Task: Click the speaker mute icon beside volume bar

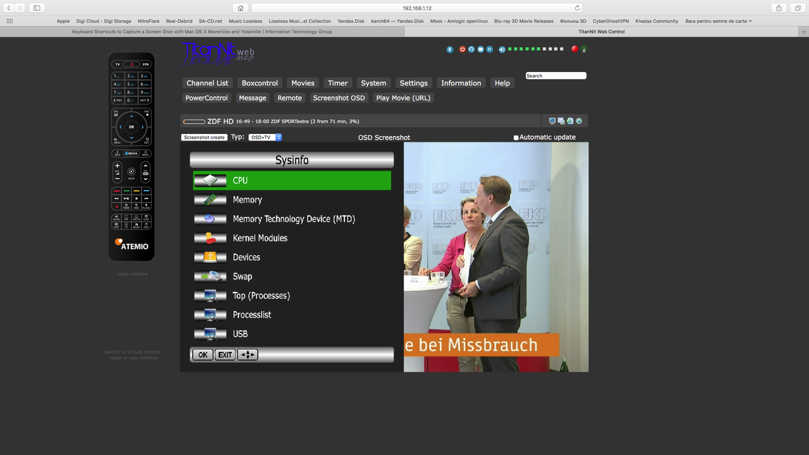Action: pos(502,49)
